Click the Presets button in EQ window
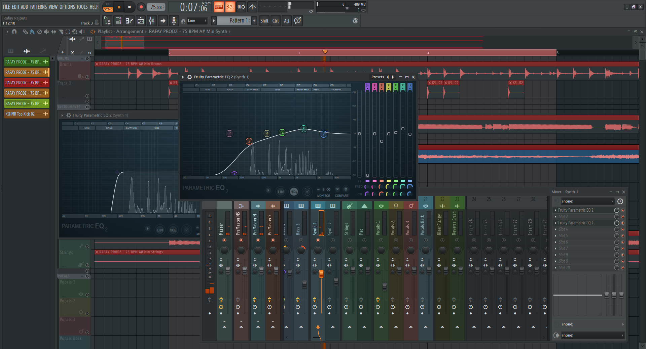The width and height of the screenshot is (646, 349). tap(378, 77)
